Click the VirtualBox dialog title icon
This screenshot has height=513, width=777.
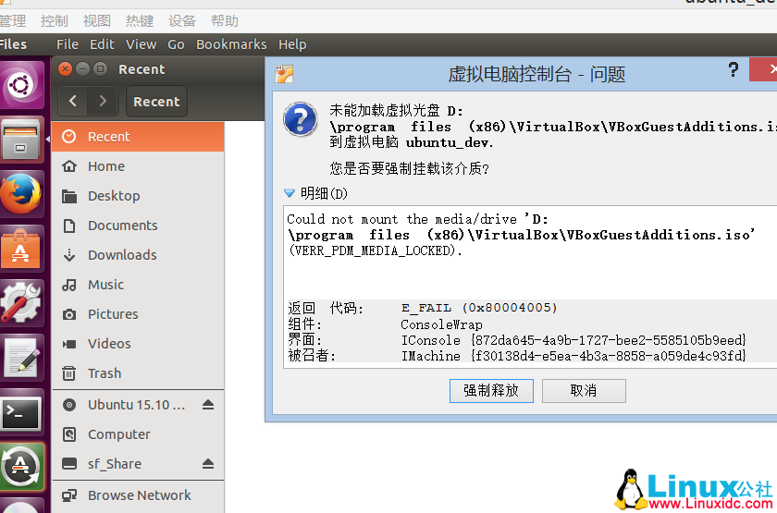(x=284, y=74)
